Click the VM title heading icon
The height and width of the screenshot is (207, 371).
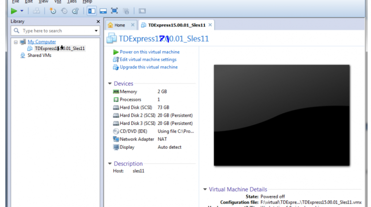[x=111, y=38]
